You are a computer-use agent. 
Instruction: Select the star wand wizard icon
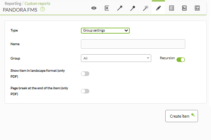click(120, 8)
